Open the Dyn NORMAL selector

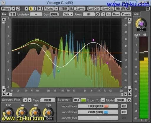(x=54, y=14)
